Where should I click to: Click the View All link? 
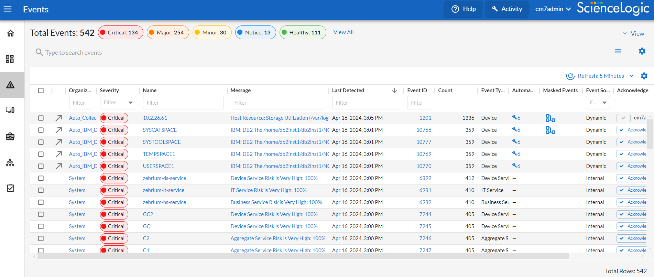pos(343,32)
